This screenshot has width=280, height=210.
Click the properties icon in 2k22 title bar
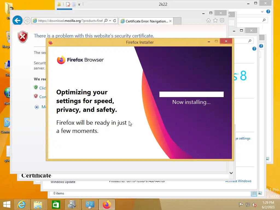click(x=68, y=4)
